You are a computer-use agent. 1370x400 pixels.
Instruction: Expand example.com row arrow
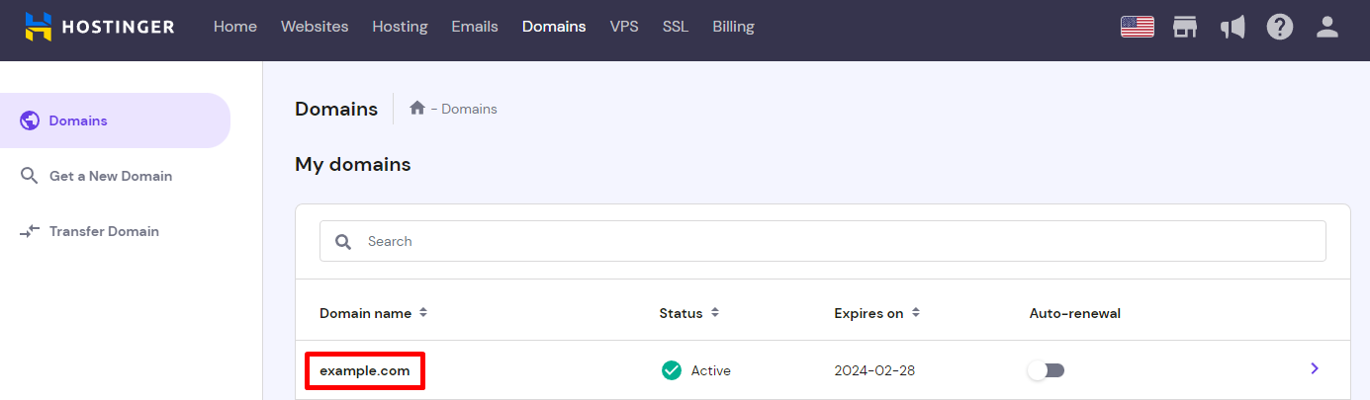pos(1315,368)
